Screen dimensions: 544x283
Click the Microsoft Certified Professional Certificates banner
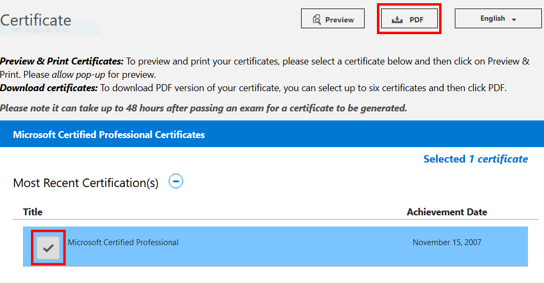click(109, 135)
